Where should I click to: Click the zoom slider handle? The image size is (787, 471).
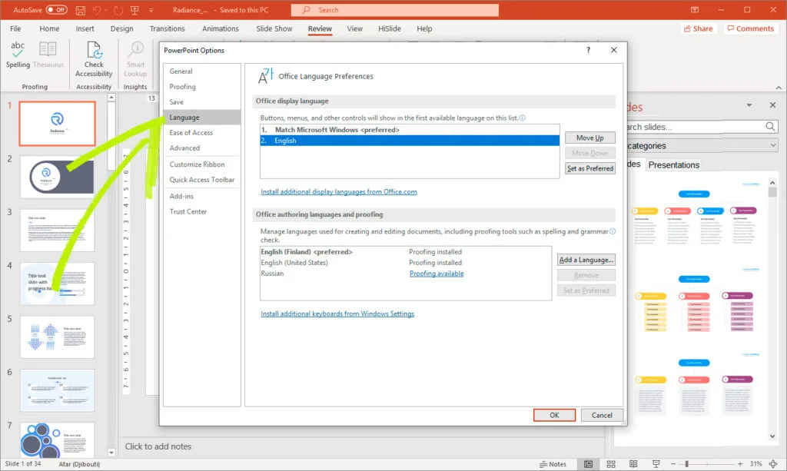point(686,465)
